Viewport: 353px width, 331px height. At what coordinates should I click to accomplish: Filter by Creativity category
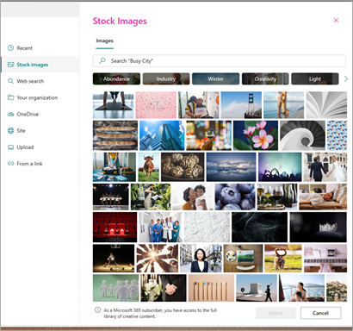click(x=265, y=78)
